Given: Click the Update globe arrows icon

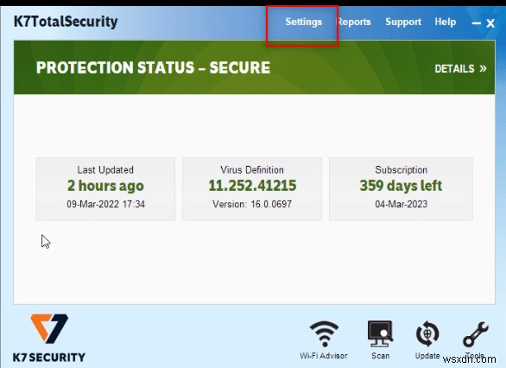Looking at the screenshot, I should (x=427, y=334).
